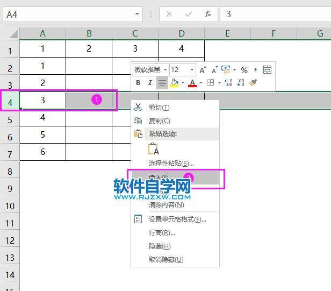
Task: Activate the Format Painter brush icon
Action: click(x=253, y=83)
